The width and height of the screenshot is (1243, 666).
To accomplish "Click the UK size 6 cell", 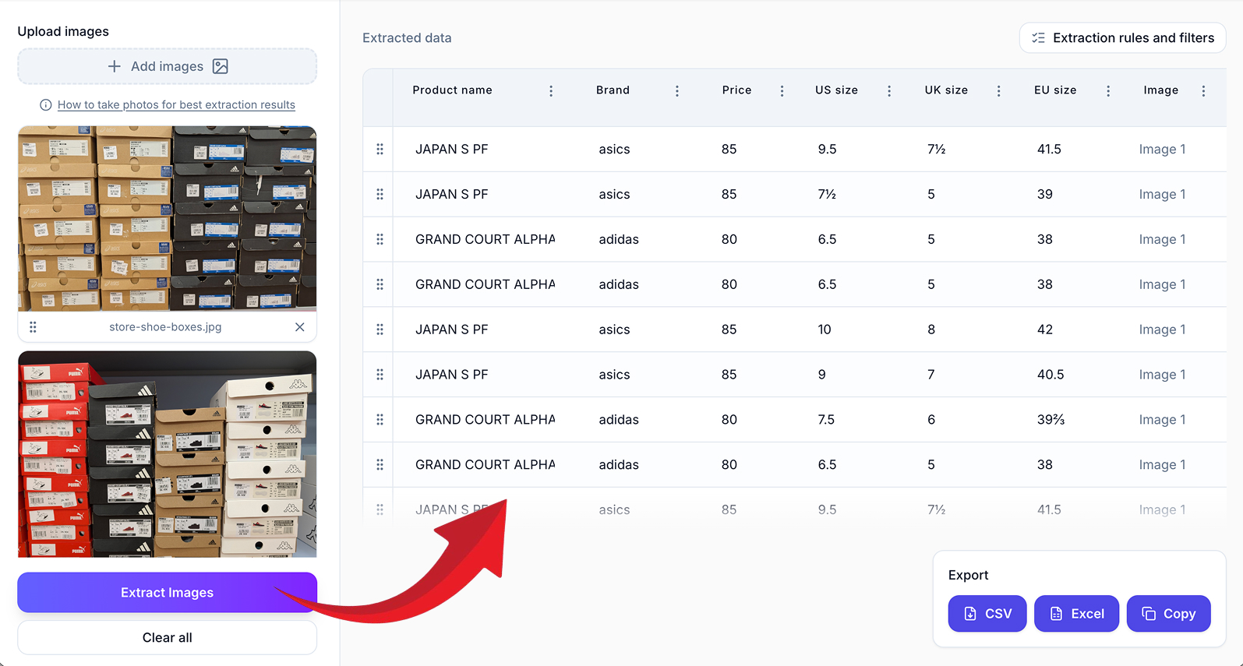I will click(931, 420).
